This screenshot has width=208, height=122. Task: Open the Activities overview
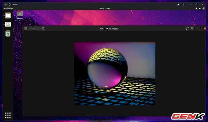pos(8,9)
